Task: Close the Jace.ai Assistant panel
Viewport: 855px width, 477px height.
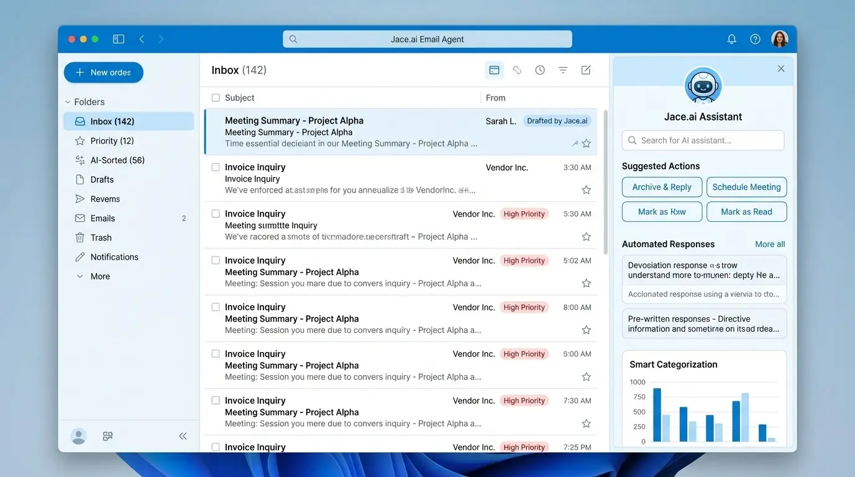Action: (x=781, y=68)
